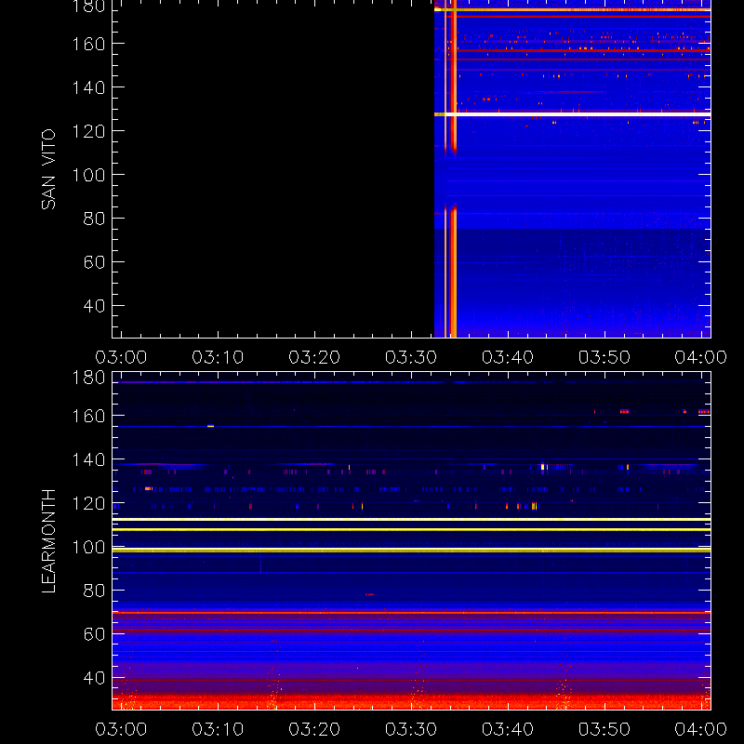
Task: Pick the 60 tick label on Learmonth plot
Action: click(94, 634)
